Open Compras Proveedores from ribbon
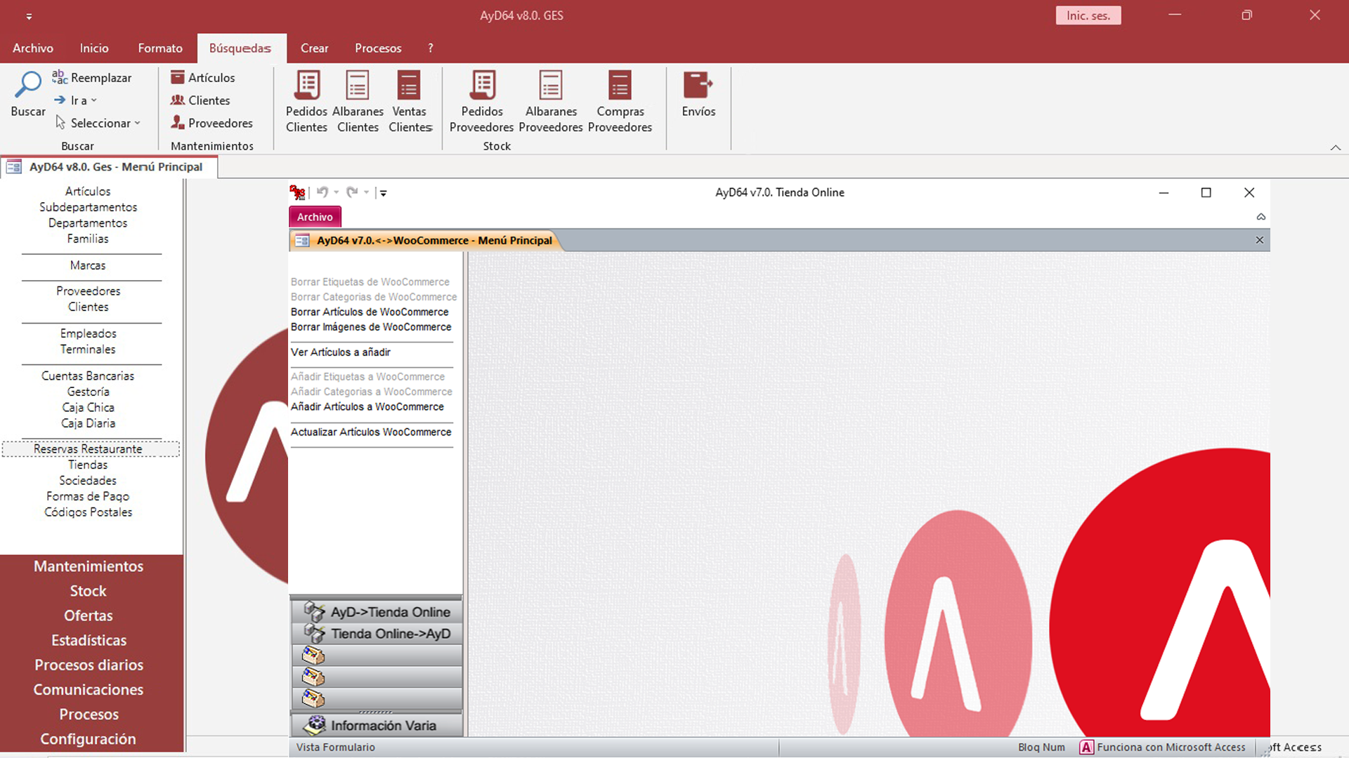Screen dimensions: 1349x758 pyautogui.click(x=620, y=102)
